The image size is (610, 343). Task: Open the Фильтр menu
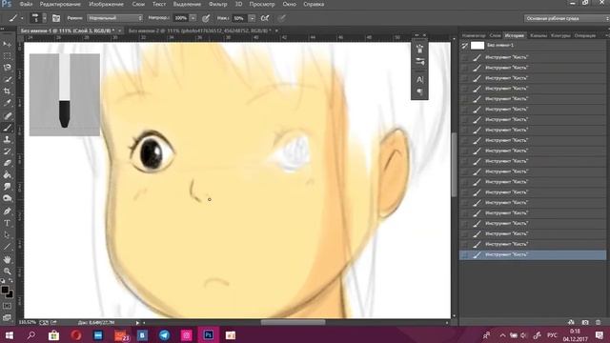pos(217,4)
